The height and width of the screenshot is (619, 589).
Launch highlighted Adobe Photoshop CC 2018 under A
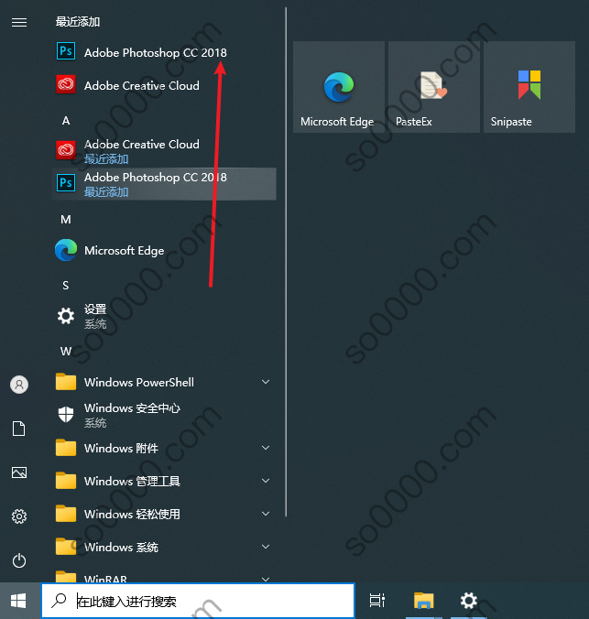[x=164, y=184]
